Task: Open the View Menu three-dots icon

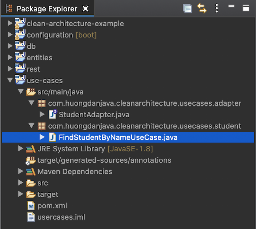Action: (217, 8)
